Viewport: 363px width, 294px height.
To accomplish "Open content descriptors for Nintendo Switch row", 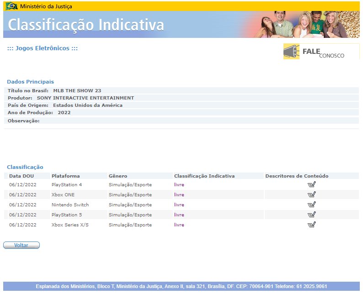I will (312, 205).
